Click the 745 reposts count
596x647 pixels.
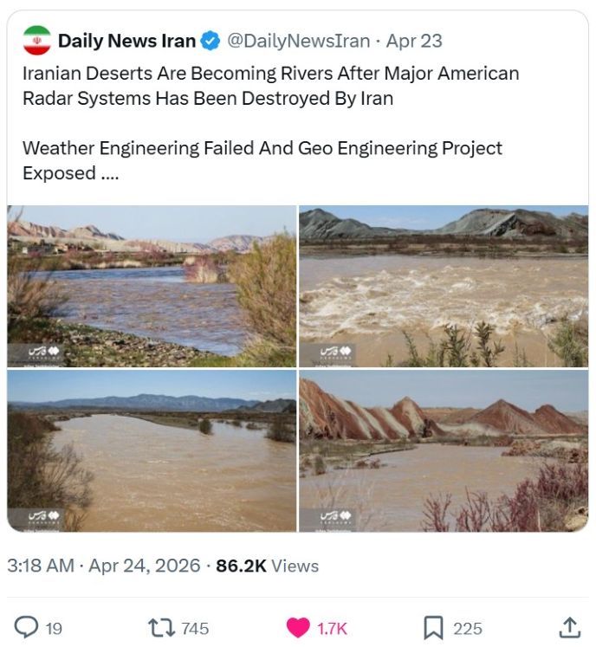coord(195,629)
